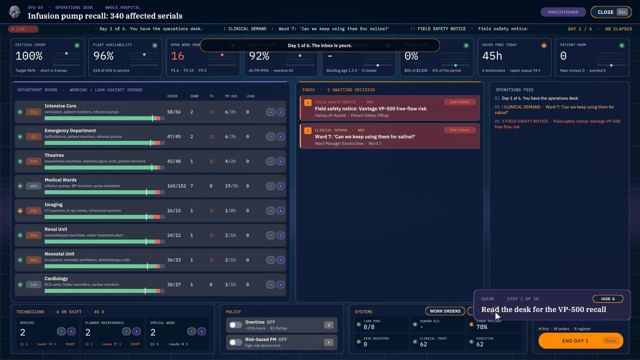Enable the Risk-based PM policy switch

[x=236, y=342]
